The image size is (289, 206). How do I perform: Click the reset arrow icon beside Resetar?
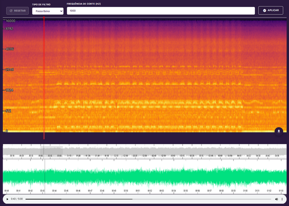click(11, 11)
